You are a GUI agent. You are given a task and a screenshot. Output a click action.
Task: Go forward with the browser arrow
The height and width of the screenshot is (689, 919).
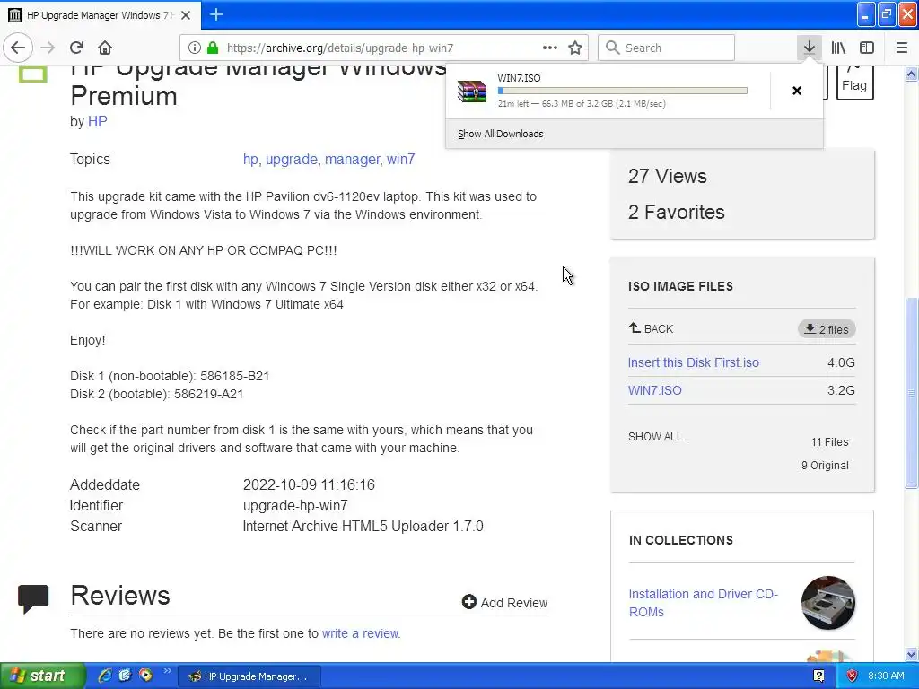pos(48,48)
